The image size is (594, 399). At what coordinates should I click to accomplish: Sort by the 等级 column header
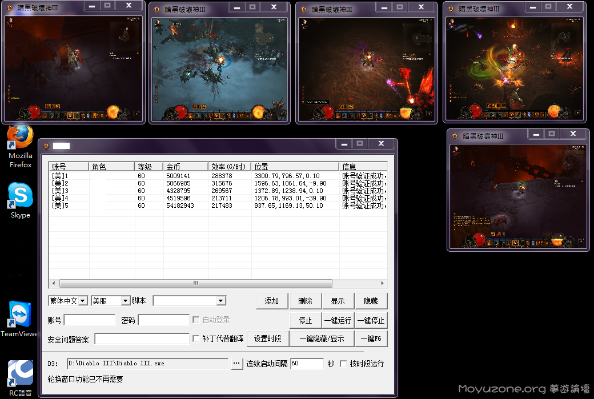(x=149, y=167)
